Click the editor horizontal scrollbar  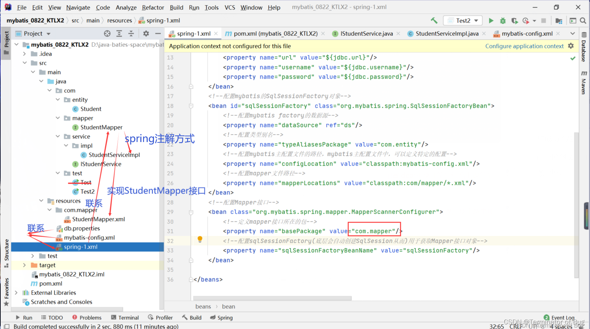click(272, 298)
